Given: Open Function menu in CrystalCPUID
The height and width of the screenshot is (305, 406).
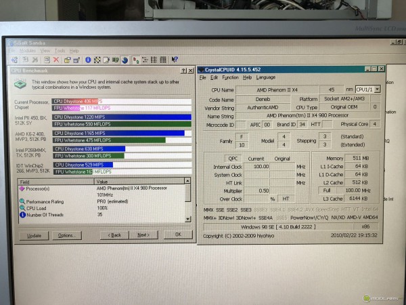Looking at the screenshot, I should tap(230, 77).
